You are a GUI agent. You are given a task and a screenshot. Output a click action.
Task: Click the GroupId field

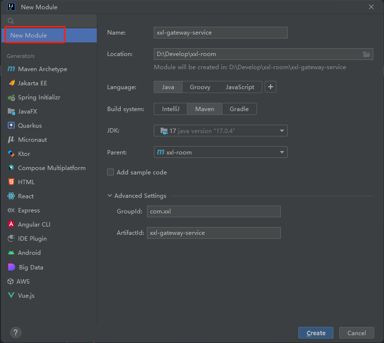point(214,211)
